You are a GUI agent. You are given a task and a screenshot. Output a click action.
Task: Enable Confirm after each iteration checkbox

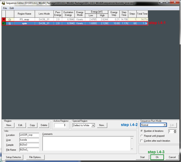point(142,141)
